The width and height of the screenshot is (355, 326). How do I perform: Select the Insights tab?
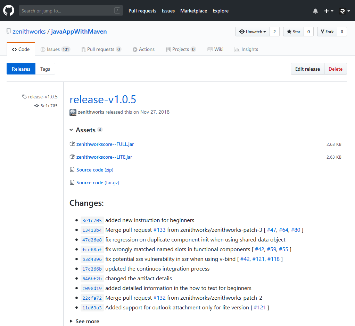tap(246, 49)
